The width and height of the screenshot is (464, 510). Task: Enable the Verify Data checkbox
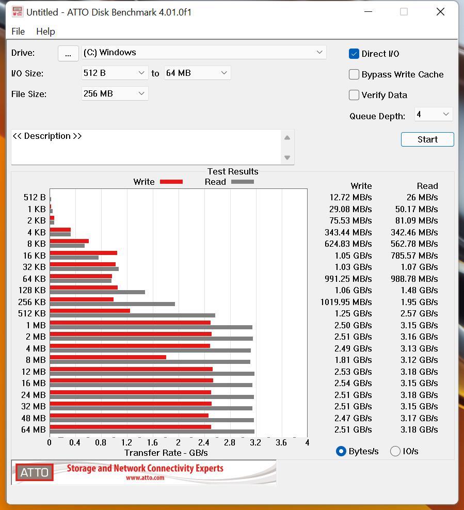(354, 95)
